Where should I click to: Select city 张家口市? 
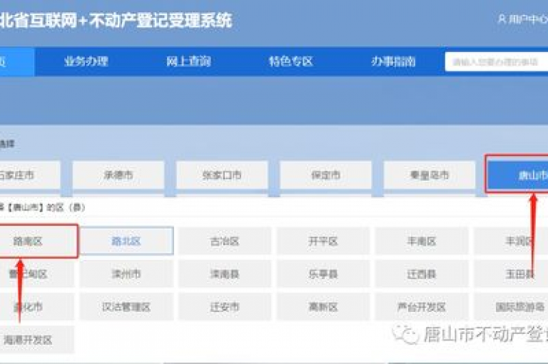[x=222, y=175]
